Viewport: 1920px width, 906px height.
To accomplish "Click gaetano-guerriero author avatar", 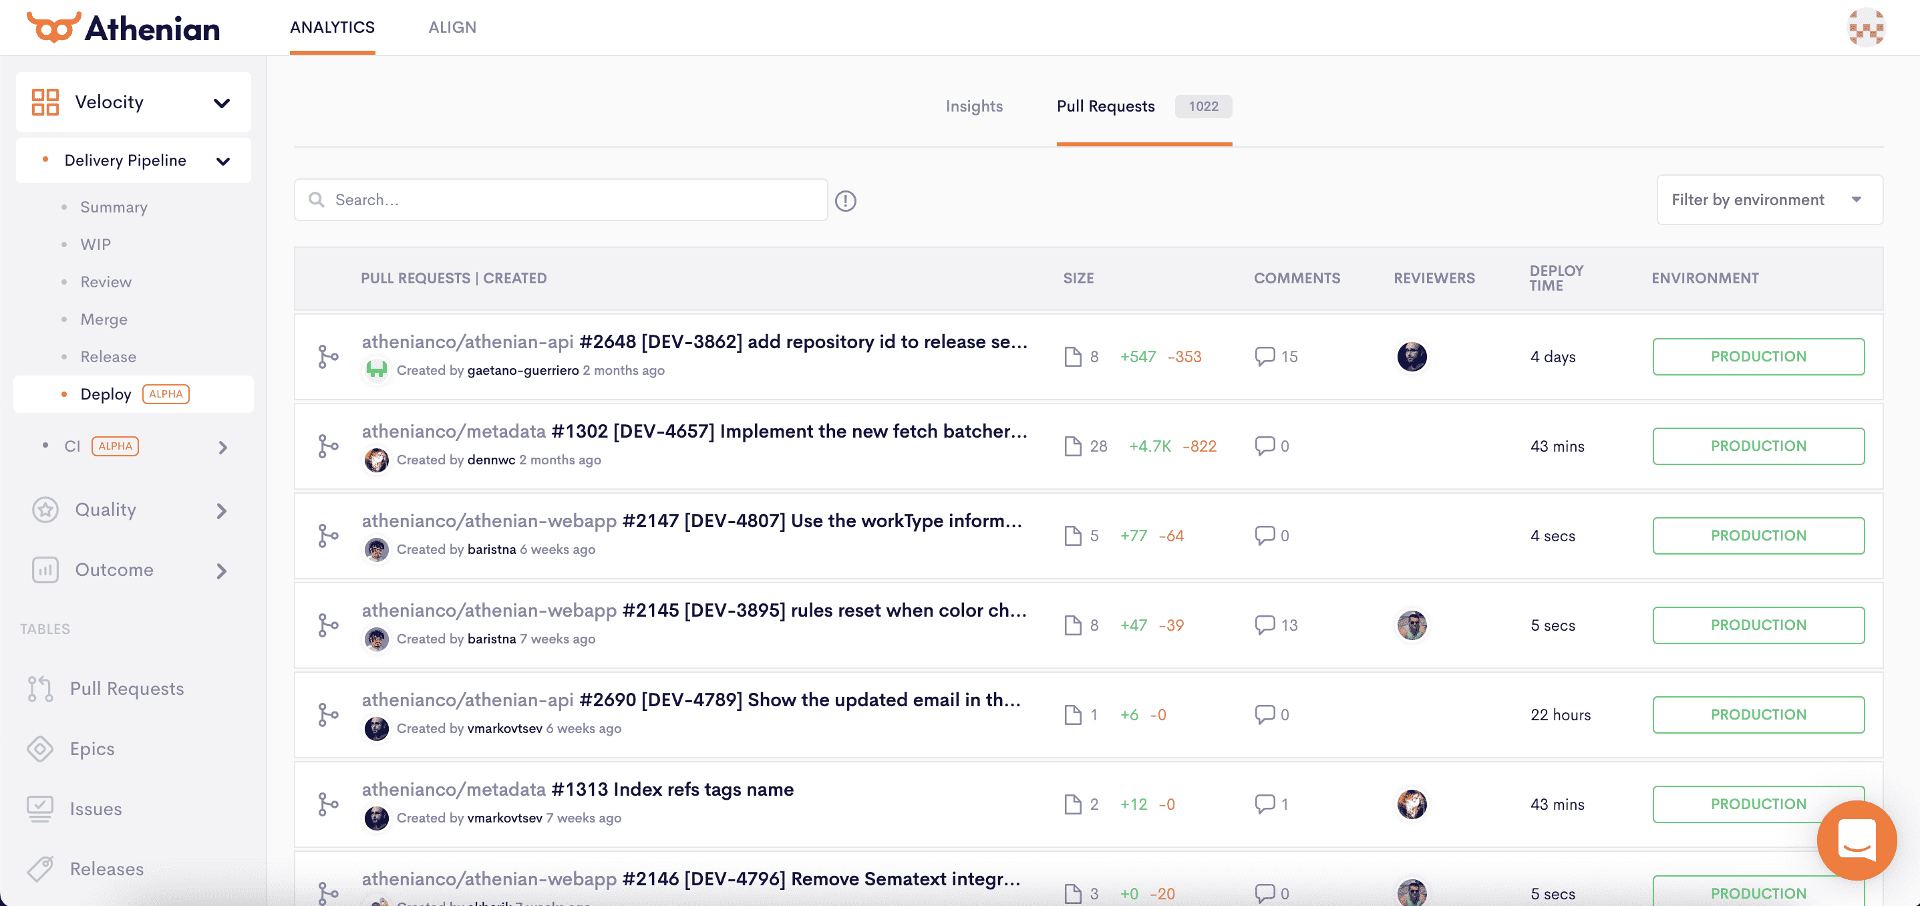I will coord(376,370).
